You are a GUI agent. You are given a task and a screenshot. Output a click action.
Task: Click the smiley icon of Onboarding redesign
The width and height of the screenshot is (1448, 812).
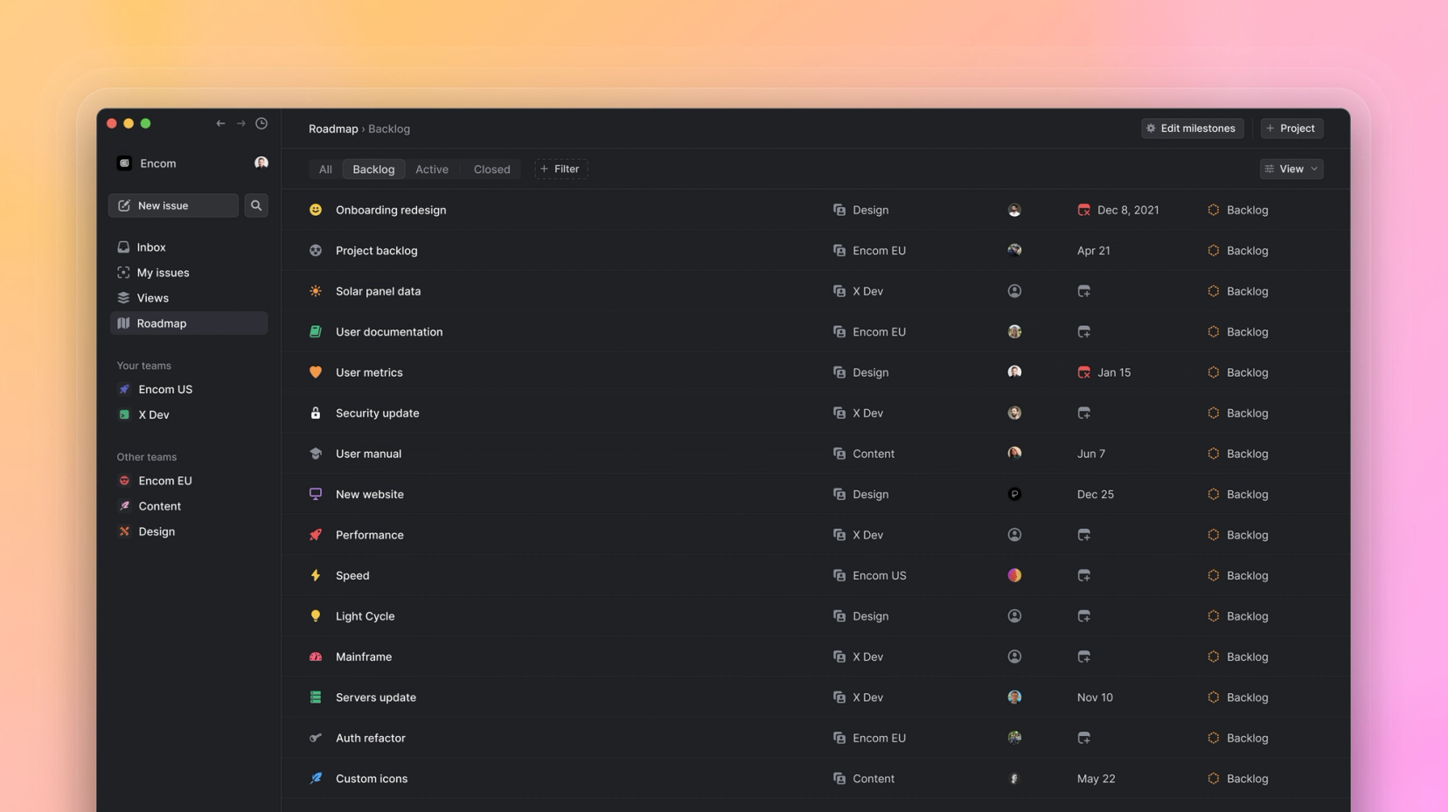pyautogui.click(x=316, y=210)
